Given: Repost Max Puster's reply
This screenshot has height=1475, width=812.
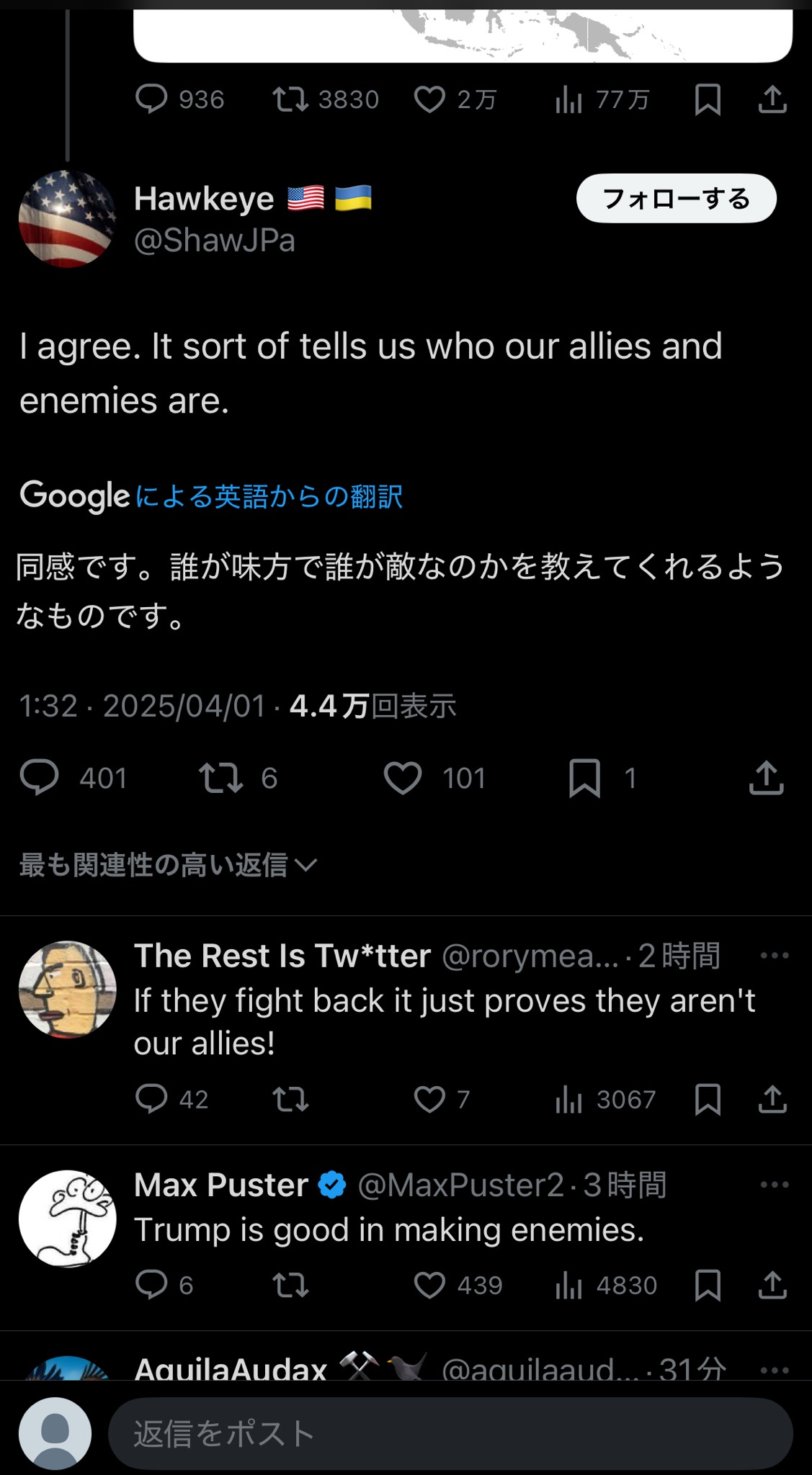Looking at the screenshot, I should click(290, 1286).
